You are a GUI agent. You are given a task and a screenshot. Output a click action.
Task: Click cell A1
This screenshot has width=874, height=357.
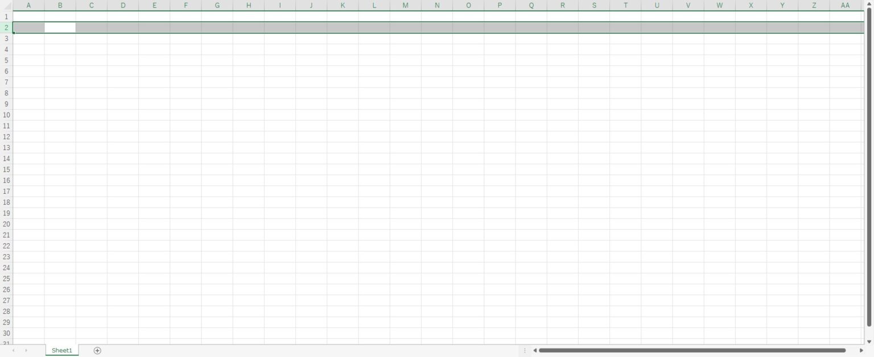pyautogui.click(x=28, y=16)
